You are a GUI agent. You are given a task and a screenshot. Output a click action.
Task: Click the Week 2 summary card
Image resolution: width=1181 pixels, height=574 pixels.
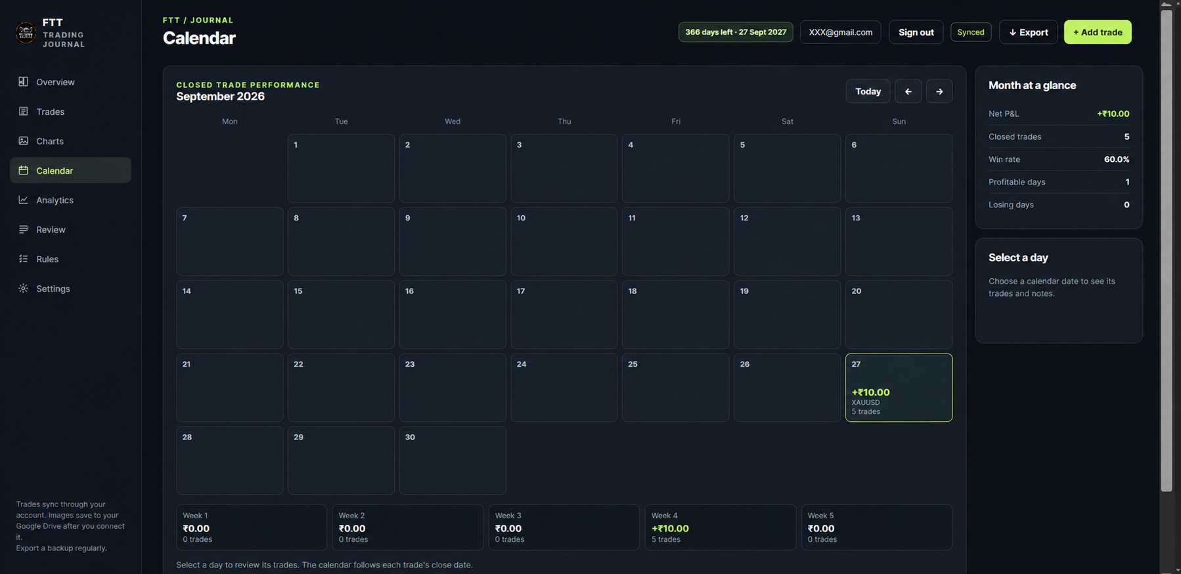[x=408, y=527]
